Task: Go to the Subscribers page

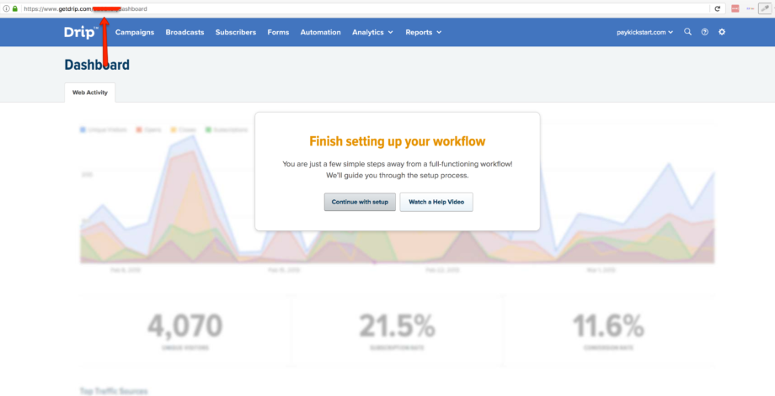Action: [235, 32]
